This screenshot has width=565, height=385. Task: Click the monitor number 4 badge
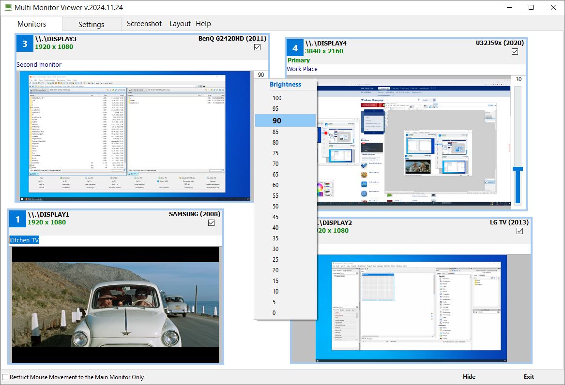pos(295,48)
